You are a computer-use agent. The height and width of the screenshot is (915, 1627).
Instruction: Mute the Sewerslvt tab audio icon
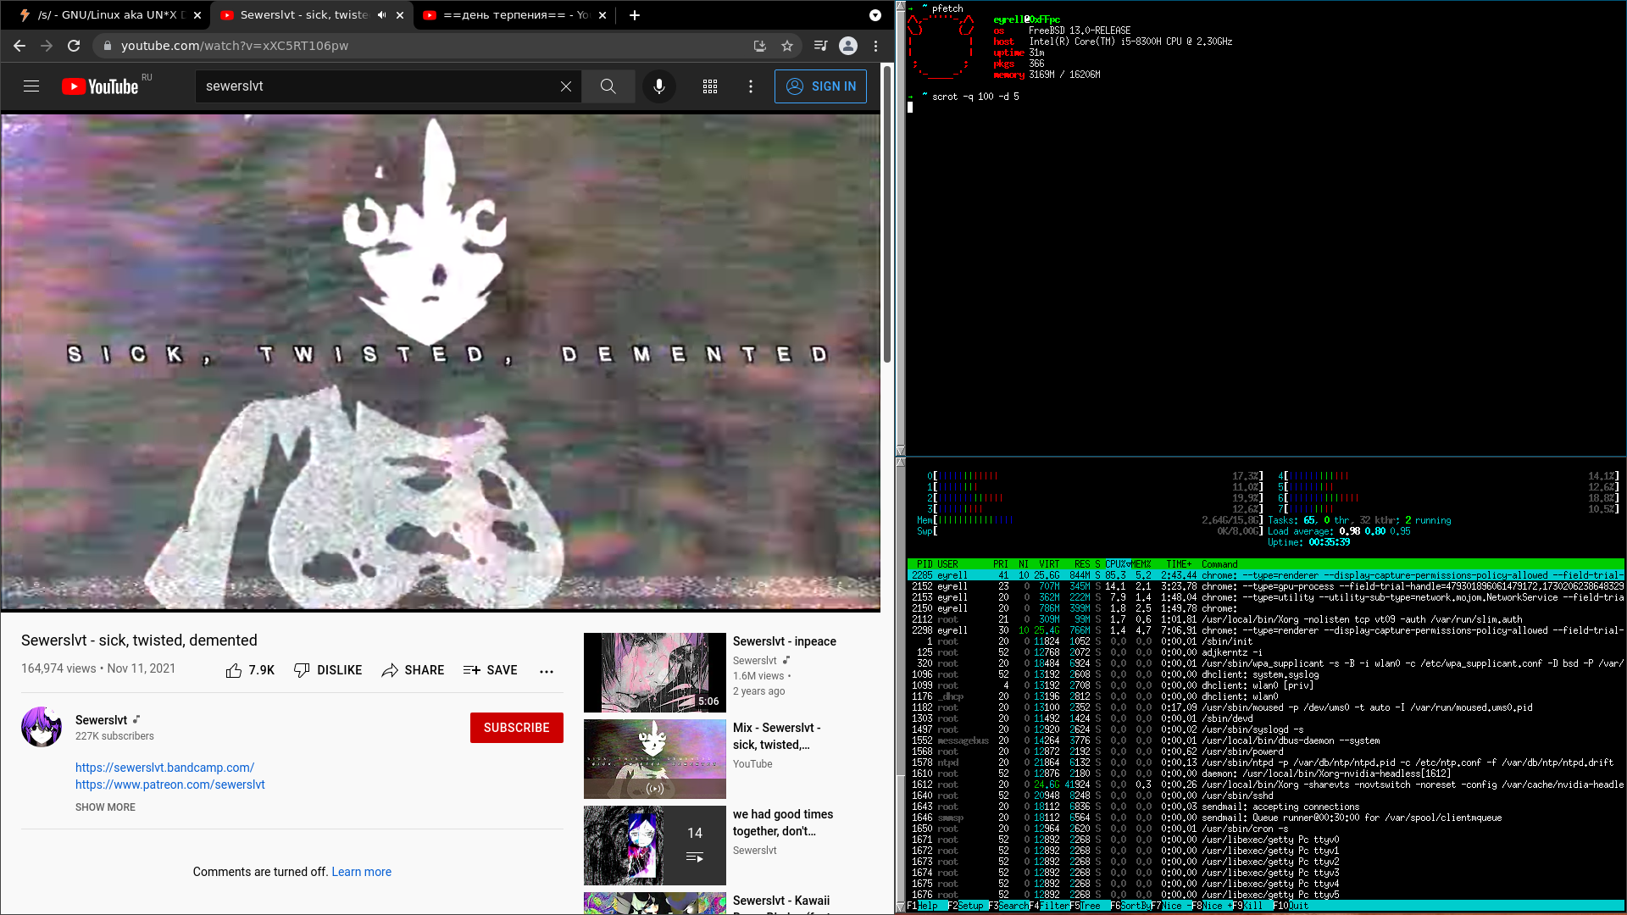382,15
